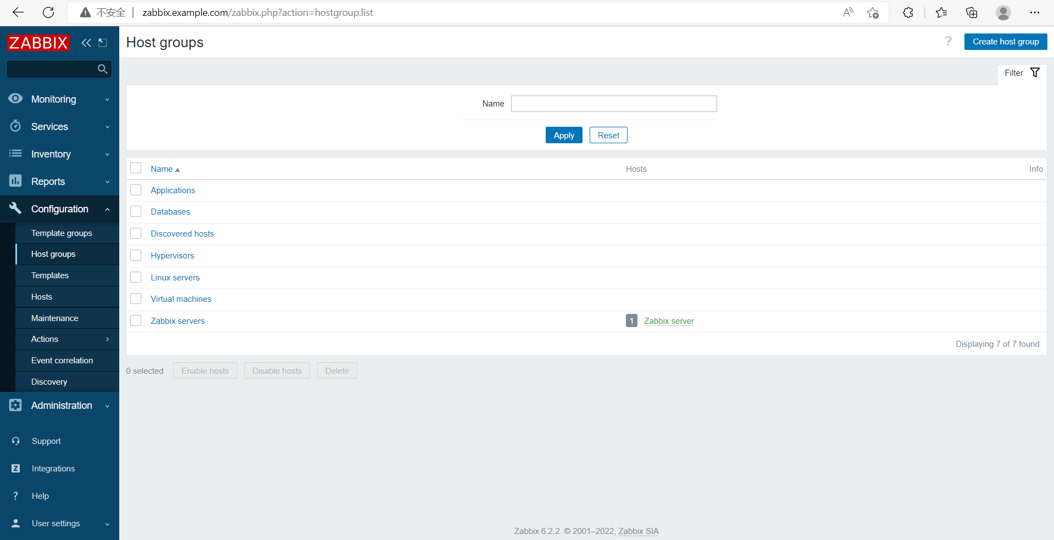This screenshot has width=1054, height=540.
Task: Open Discovery menu item
Action: pos(68,382)
